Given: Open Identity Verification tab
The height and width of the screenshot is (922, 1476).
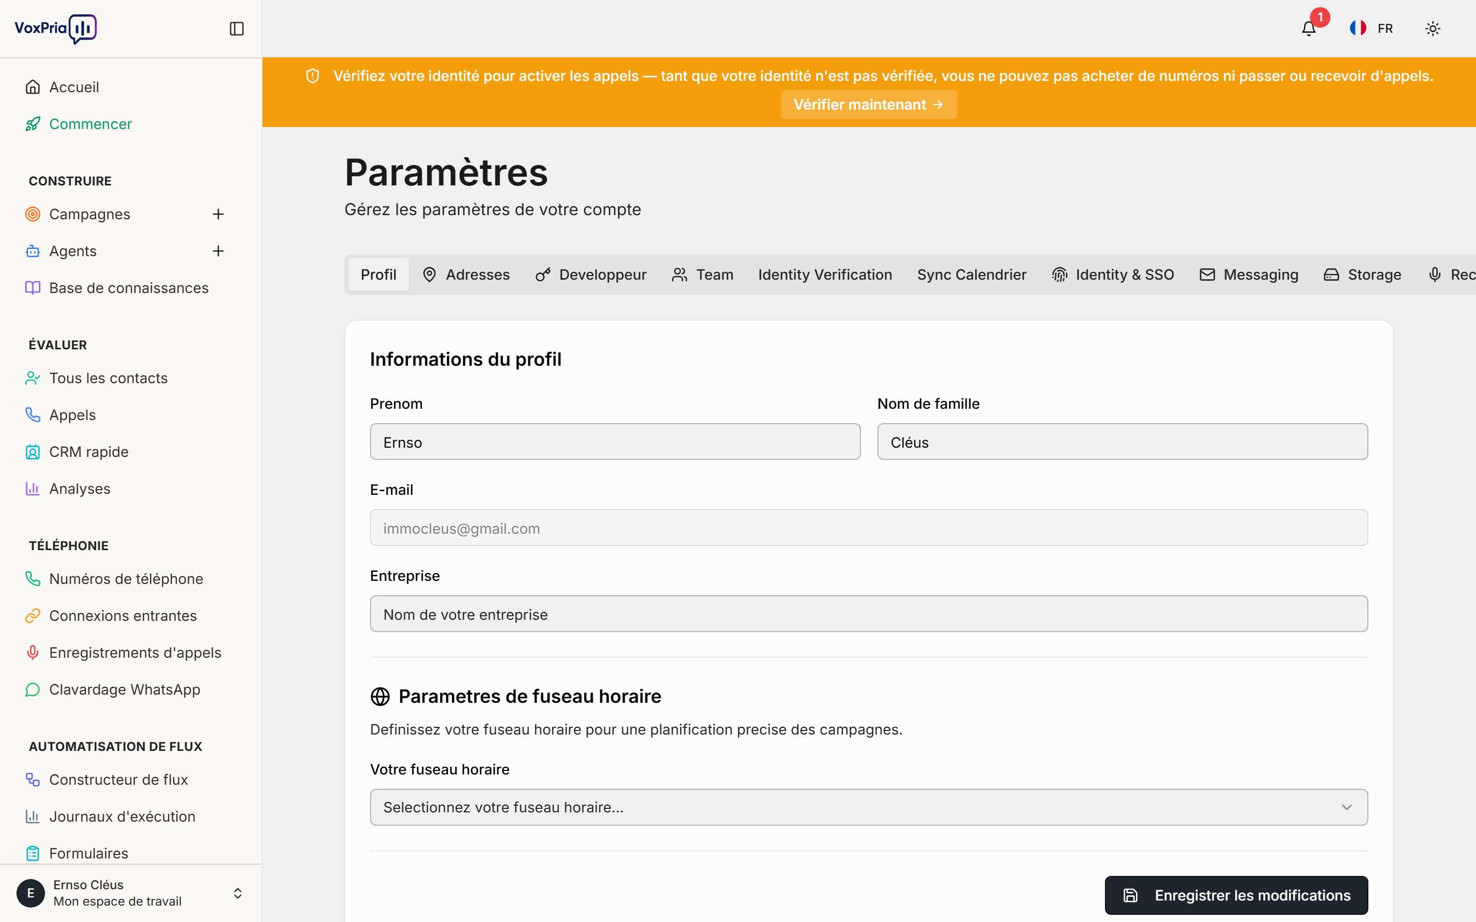Looking at the screenshot, I should click(825, 275).
